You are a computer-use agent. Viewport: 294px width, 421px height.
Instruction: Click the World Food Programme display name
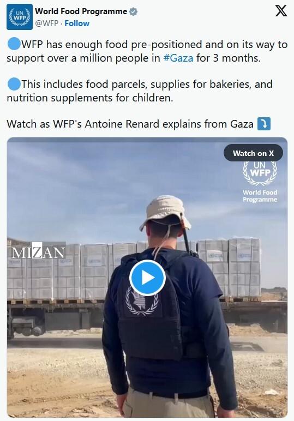81,11
